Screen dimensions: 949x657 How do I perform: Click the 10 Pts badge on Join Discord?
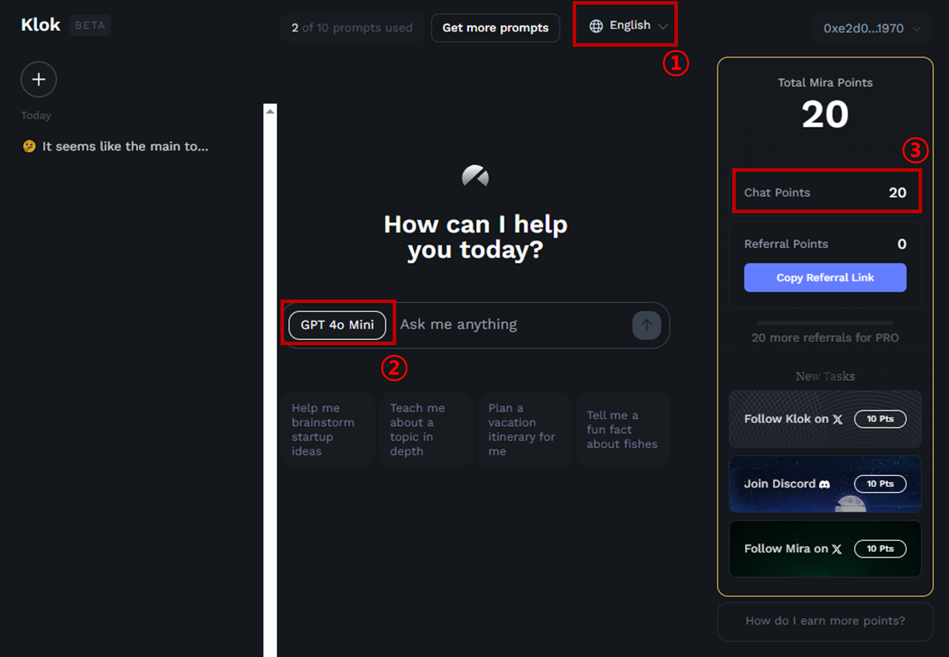(x=880, y=484)
